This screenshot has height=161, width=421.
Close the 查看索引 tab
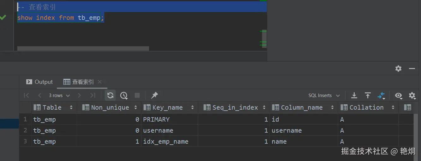coord(99,82)
